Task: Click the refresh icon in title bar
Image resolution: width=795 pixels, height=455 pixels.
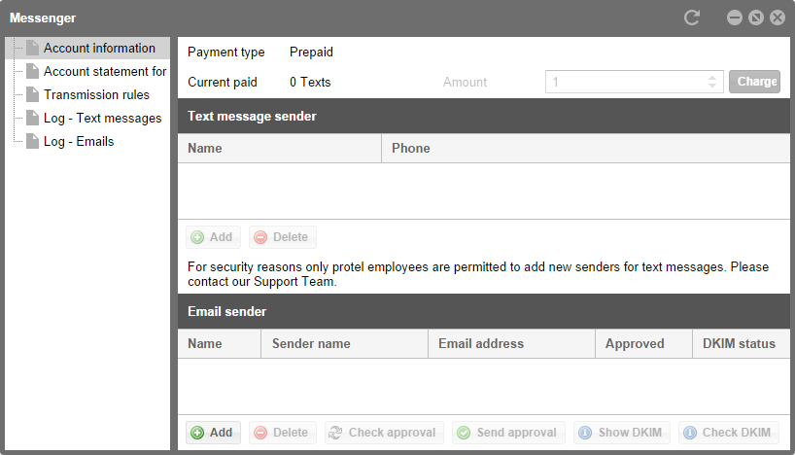Action: (692, 17)
